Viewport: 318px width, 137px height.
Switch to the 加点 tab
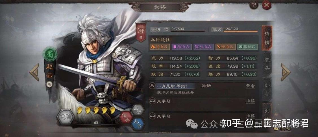pyautogui.click(x=267, y=89)
